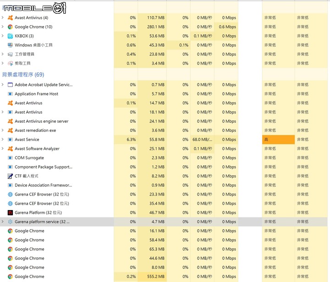Click the 工作管理員 task manager icon
Image resolution: width=330 pixels, height=282 pixels.
(x=10, y=54)
